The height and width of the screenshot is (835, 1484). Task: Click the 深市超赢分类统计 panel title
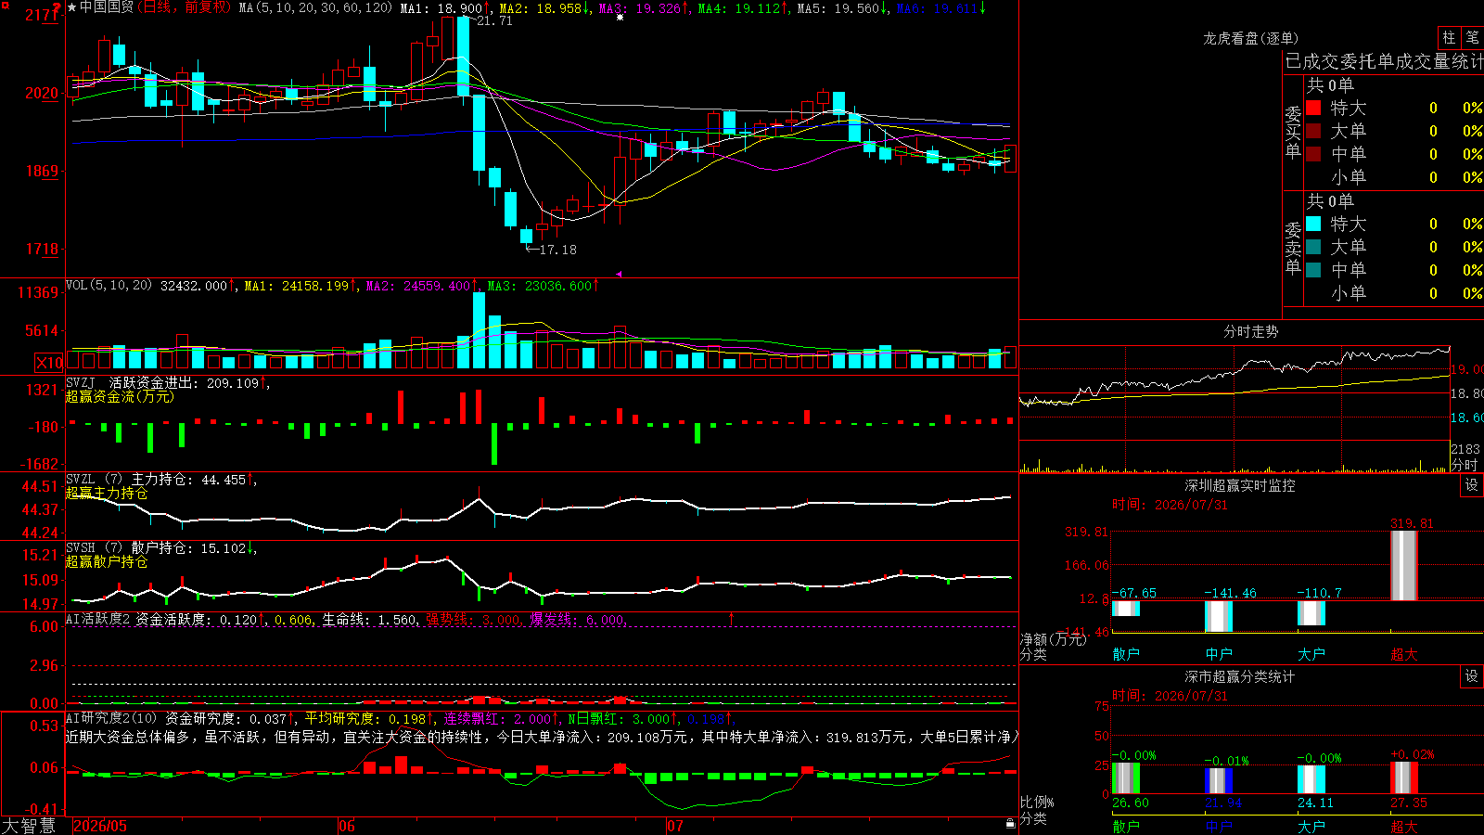pos(1239,676)
